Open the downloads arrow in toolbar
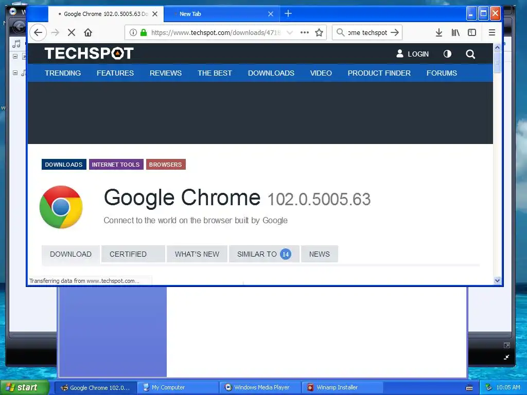 coord(439,32)
